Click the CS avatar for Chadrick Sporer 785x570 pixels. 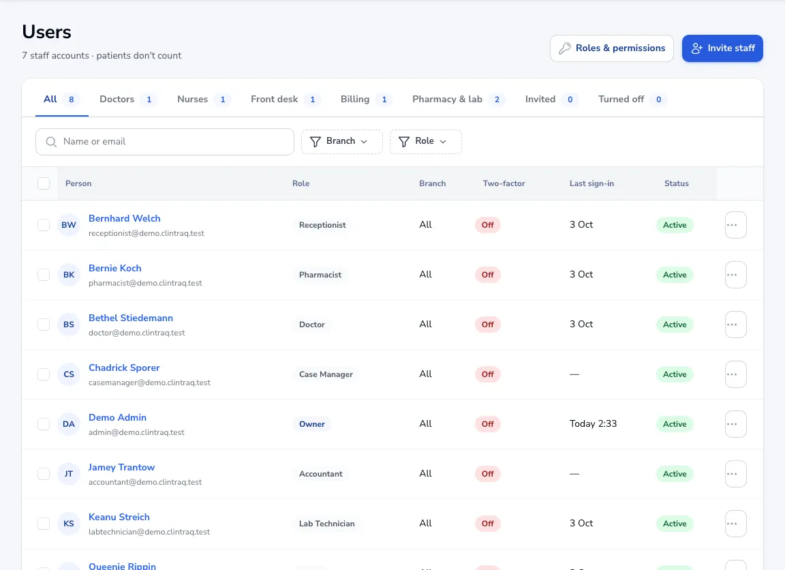[x=69, y=374]
